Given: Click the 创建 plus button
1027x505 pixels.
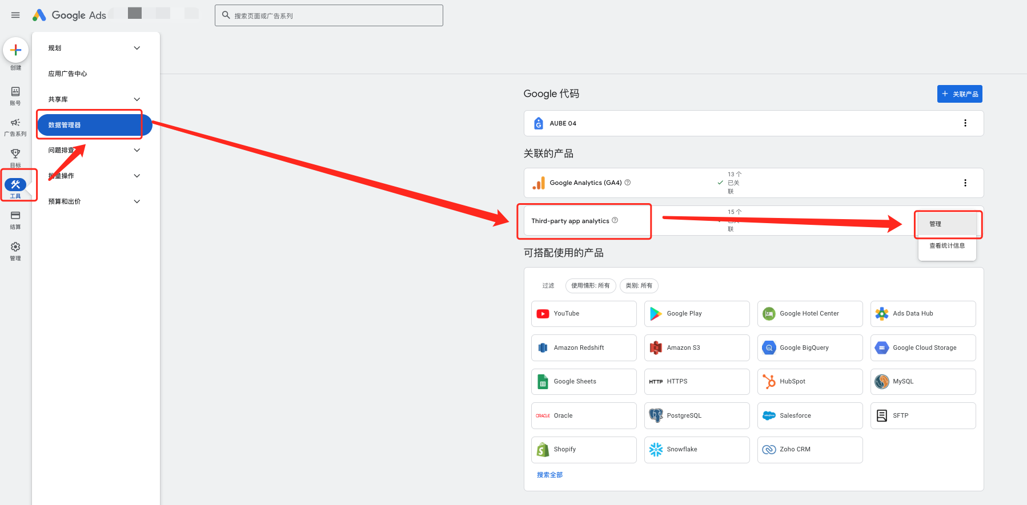Looking at the screenshot, I should [x=15, y=50].
